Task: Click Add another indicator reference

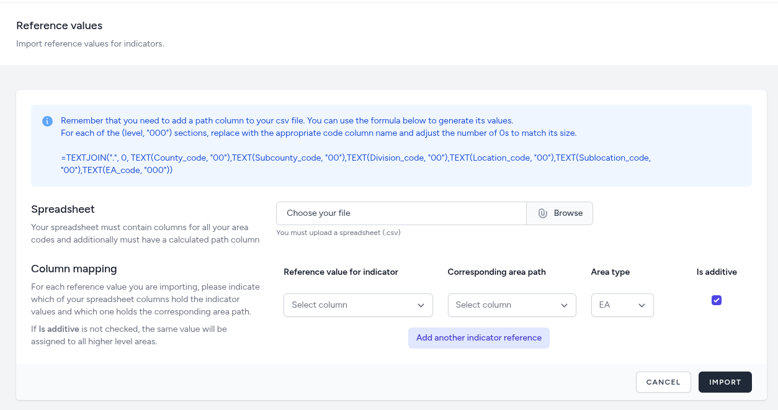Action: 478,338
